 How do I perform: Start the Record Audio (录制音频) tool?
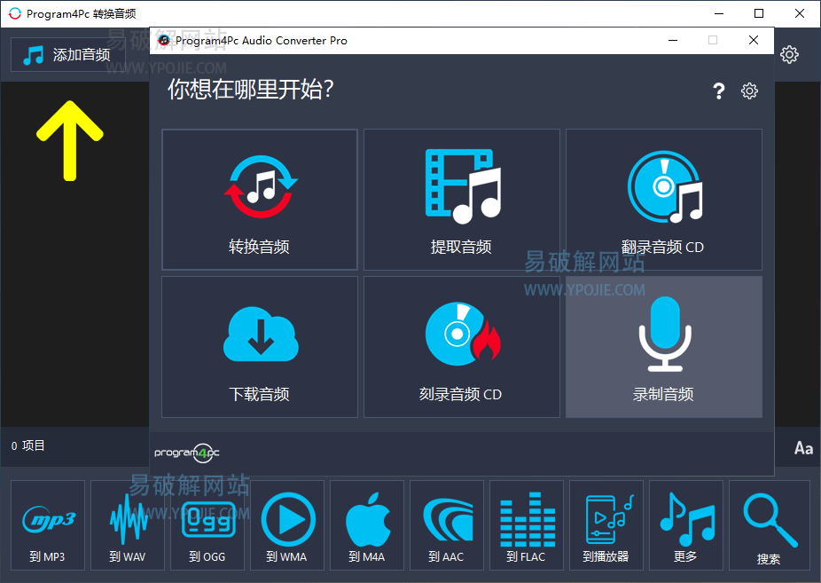(x=663, y=346)
